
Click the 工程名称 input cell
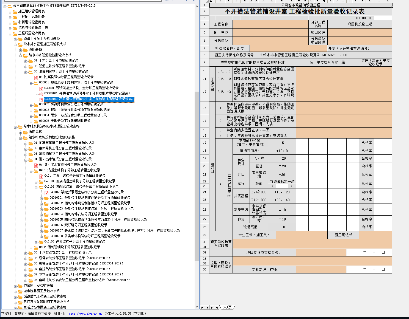270,24
